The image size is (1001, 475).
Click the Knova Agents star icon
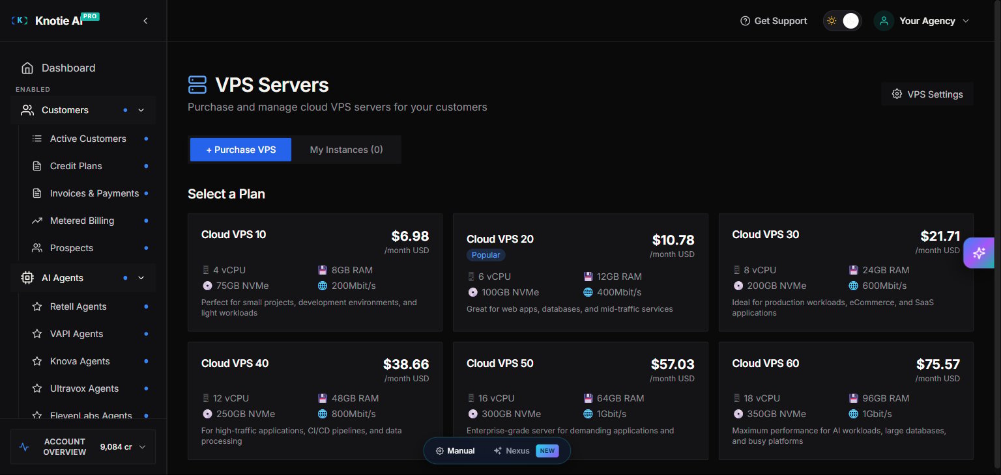tap(37, 361)
